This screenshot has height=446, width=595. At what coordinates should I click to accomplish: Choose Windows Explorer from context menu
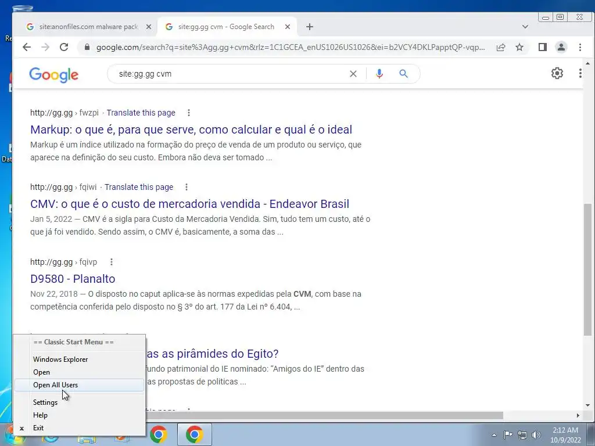pyautogui.click(x=79, y=359)
